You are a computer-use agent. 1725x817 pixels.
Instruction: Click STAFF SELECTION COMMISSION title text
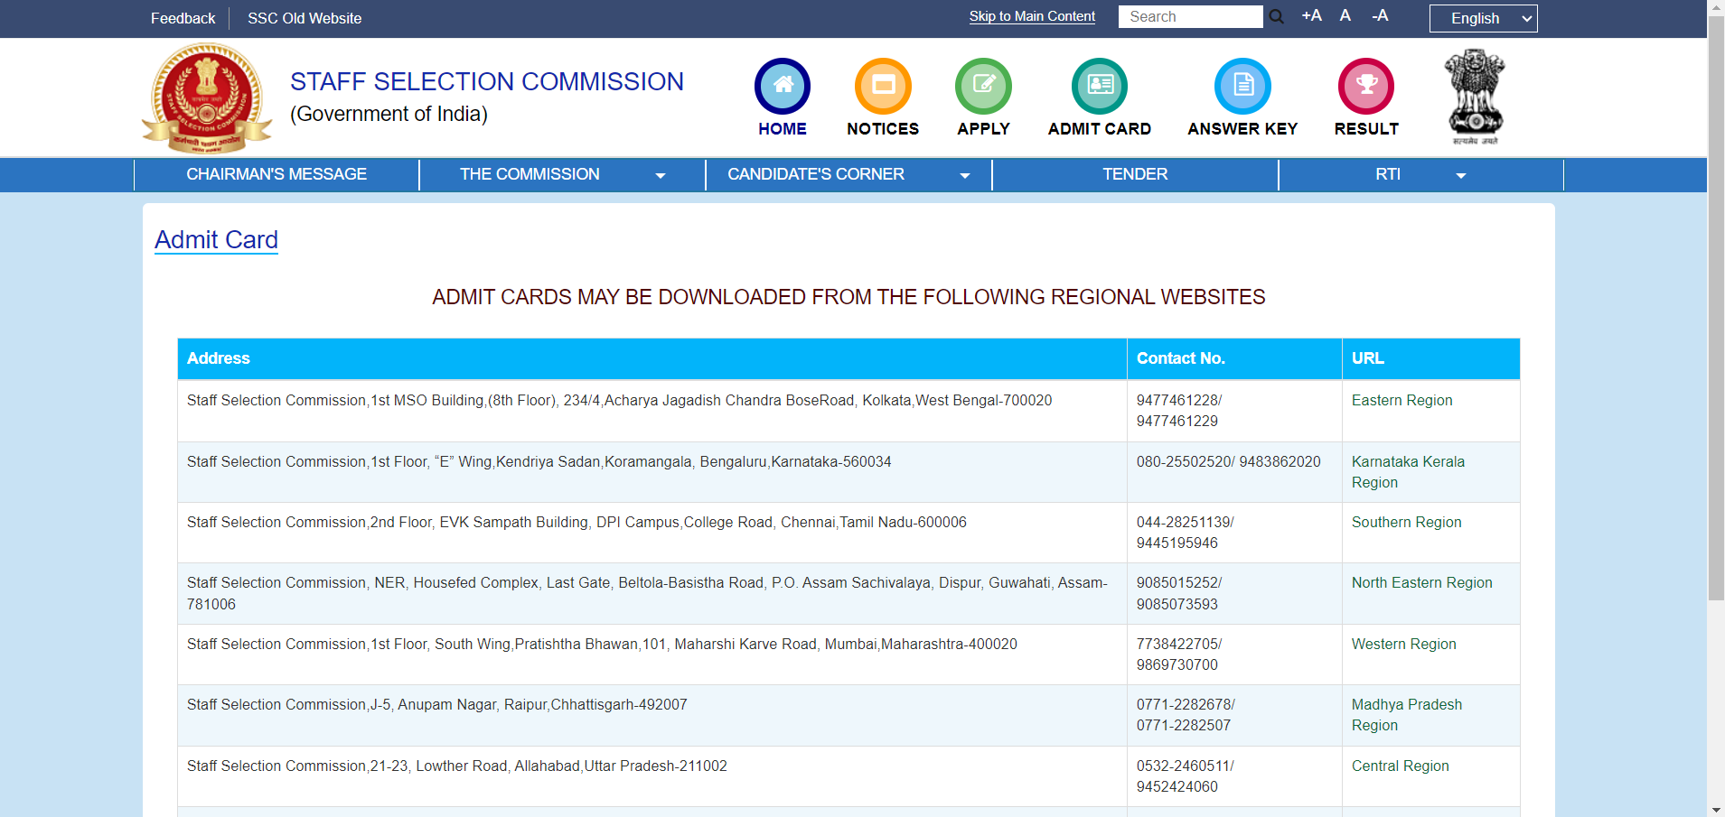click(486, 81)
